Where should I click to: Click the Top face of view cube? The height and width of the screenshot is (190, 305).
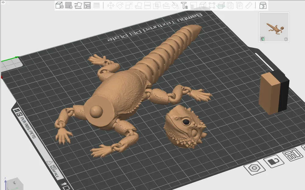click(x=14, y=183)
